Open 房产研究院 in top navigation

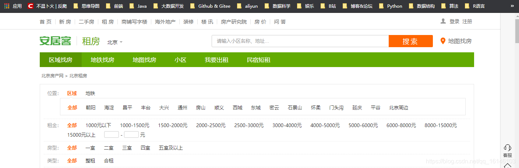point(234,22)
